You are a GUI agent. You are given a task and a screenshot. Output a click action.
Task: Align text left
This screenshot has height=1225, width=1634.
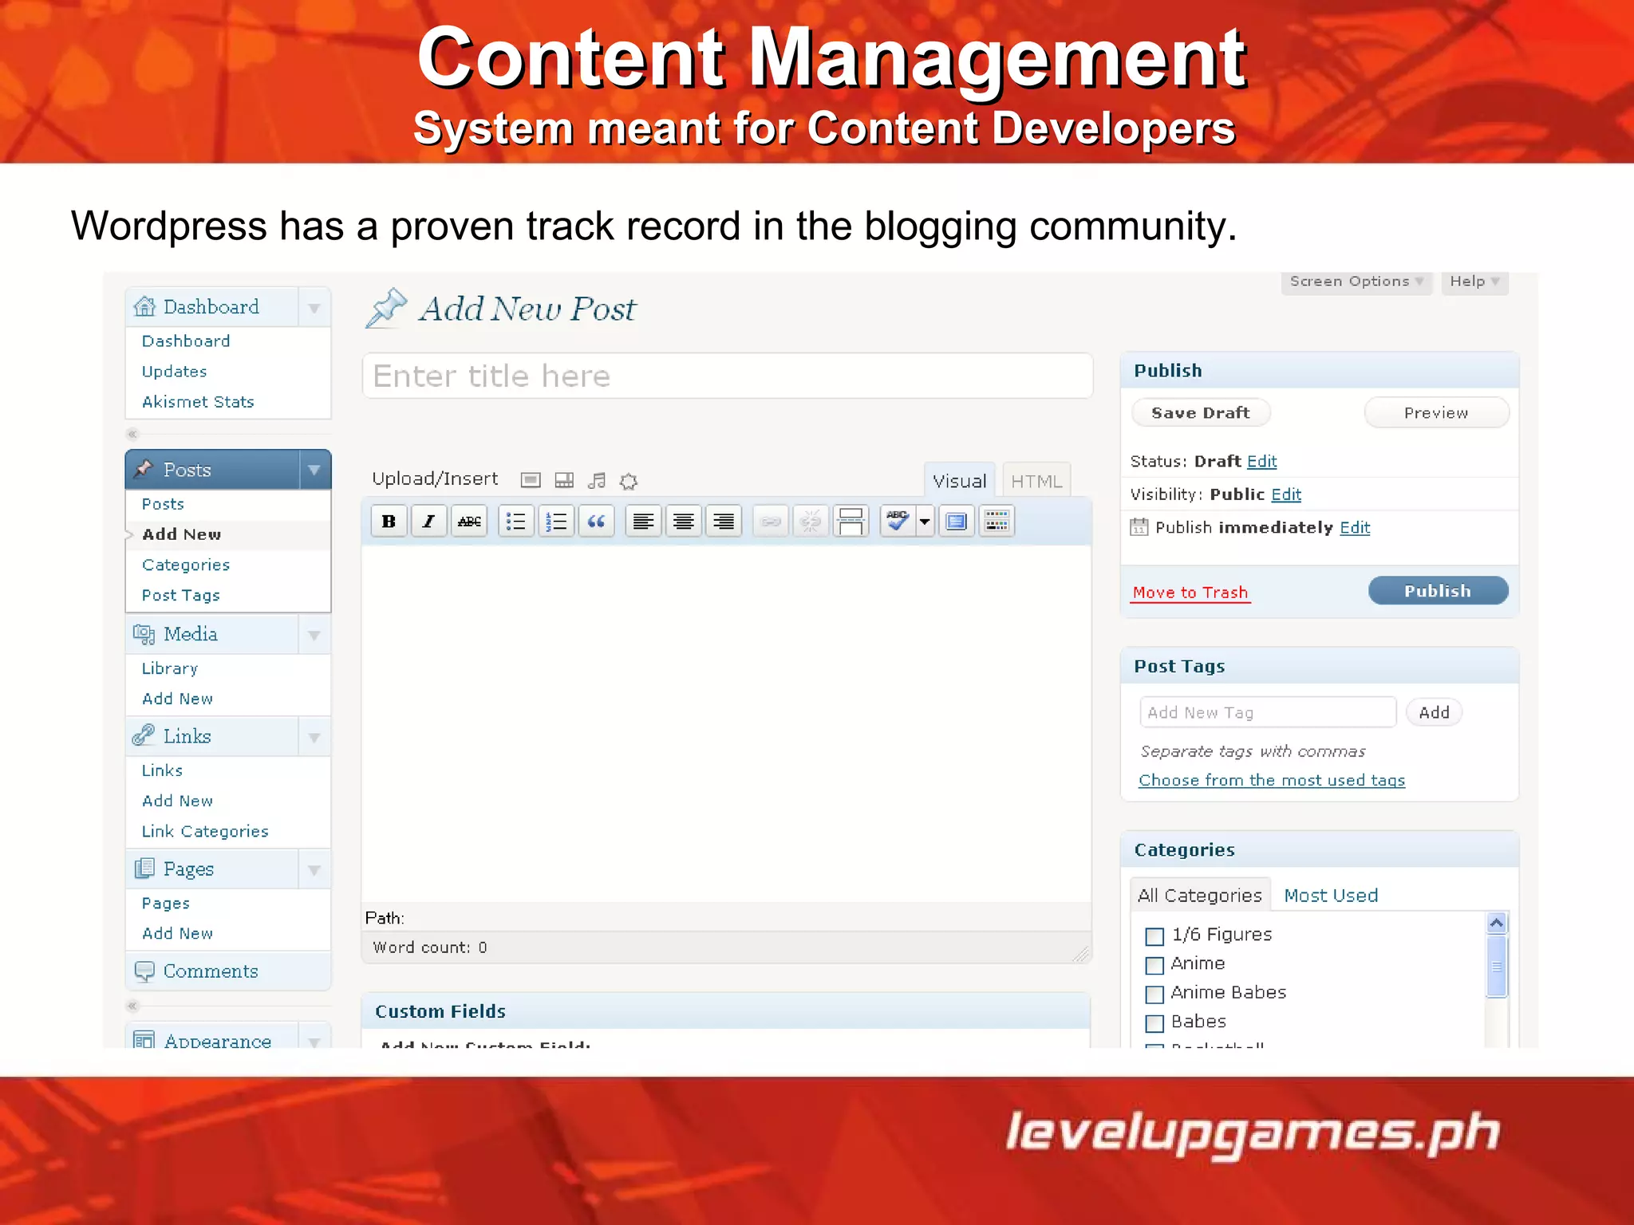tap(643, 522)
